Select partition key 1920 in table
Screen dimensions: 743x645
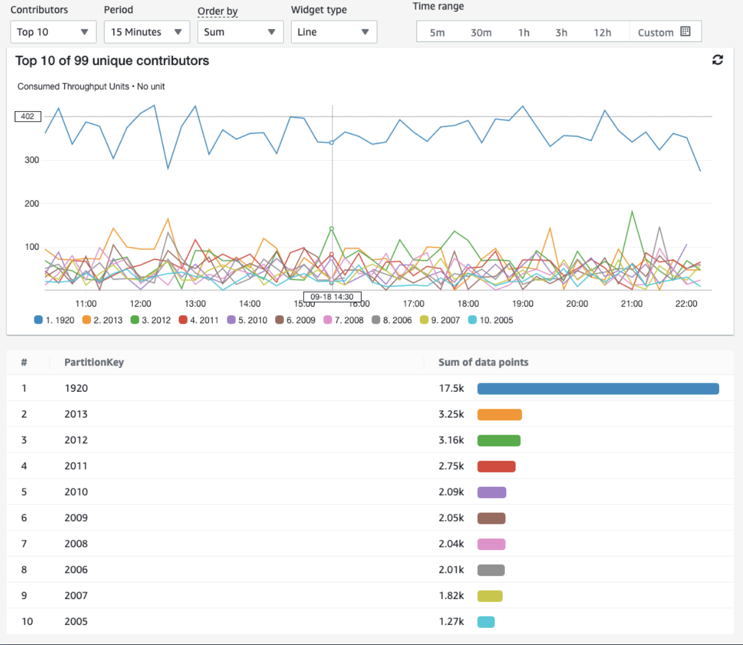click(x=76, y=388)
